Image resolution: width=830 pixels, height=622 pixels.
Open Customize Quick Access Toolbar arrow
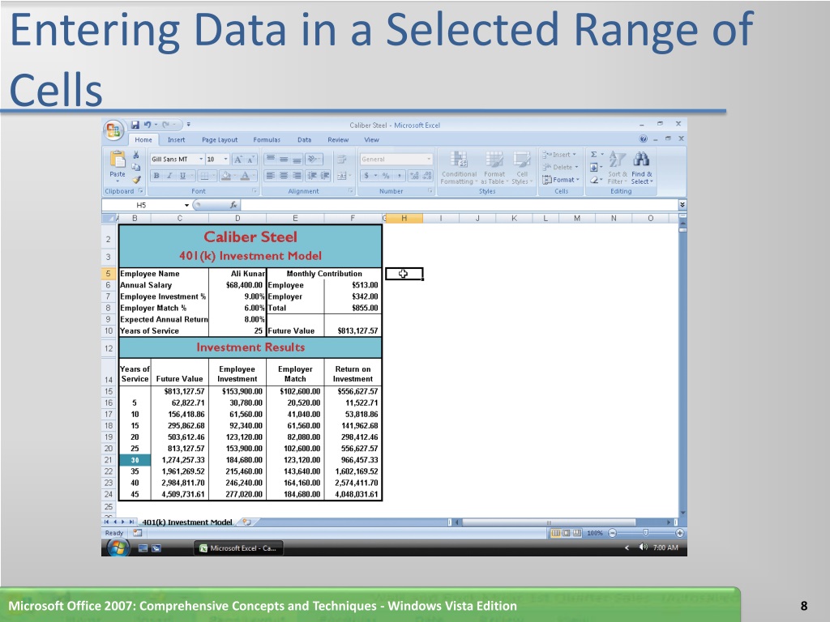[188, 125]
